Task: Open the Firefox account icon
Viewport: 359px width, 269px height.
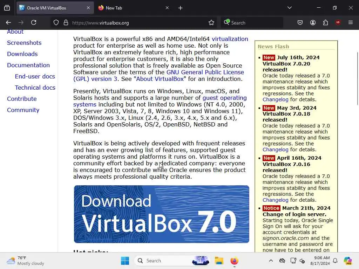Action: [313, 22]
